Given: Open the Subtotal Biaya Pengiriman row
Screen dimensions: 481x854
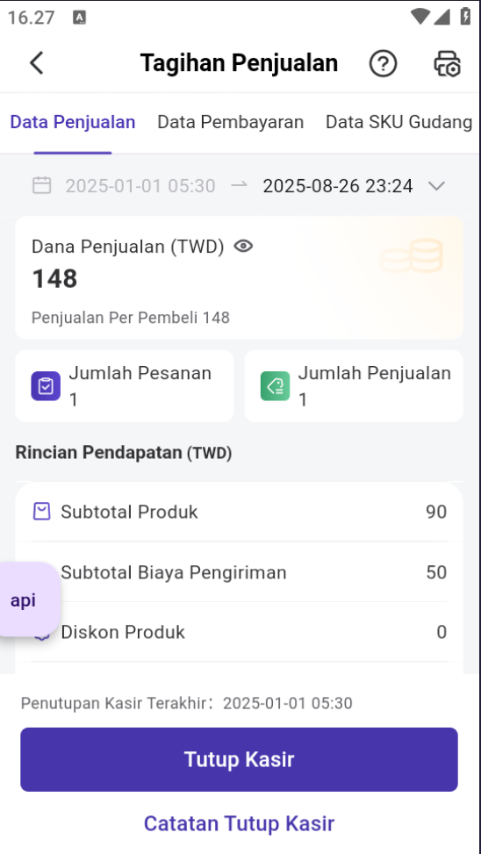Looking at the screenshot, I should [239, 572].
